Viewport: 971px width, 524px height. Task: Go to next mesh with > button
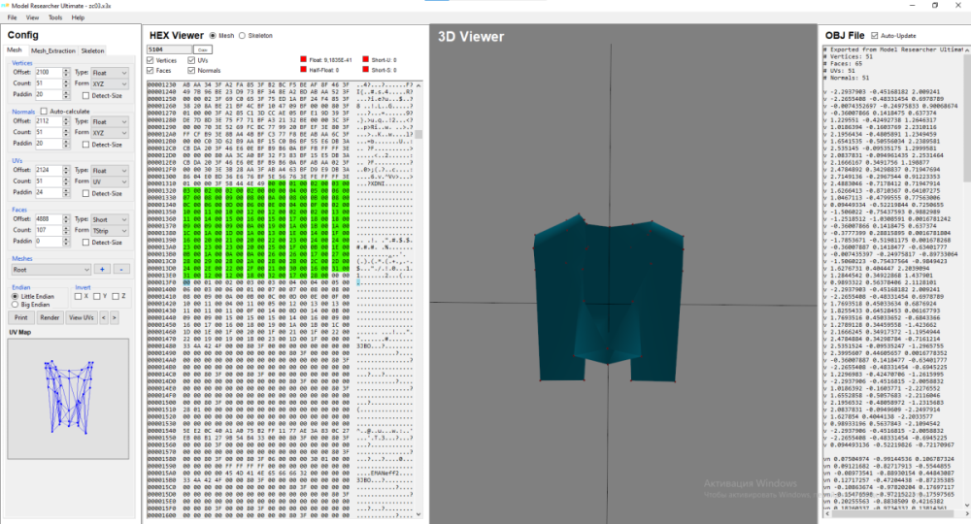(114, 317)
